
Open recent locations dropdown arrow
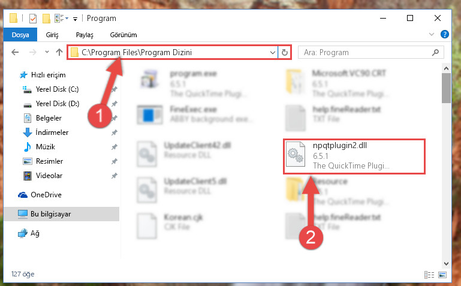(x=47, y=52)
